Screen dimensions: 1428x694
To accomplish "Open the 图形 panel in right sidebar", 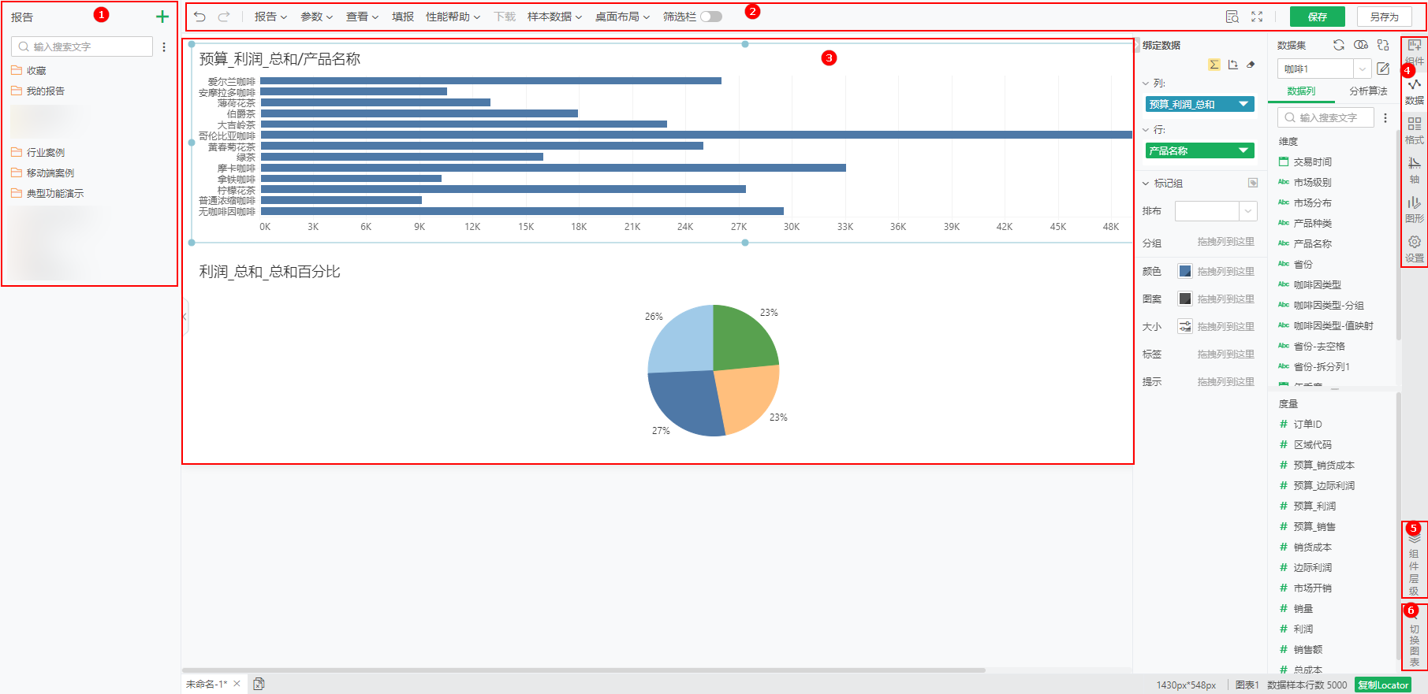I will 1415,210.
